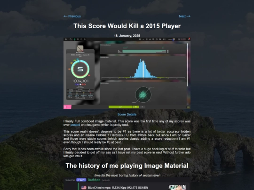Open the 'Score Details' link

(127, 114)
